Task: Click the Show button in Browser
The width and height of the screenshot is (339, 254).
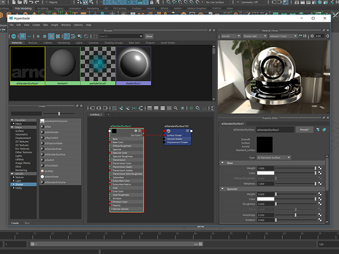Action: click(149, 37)
